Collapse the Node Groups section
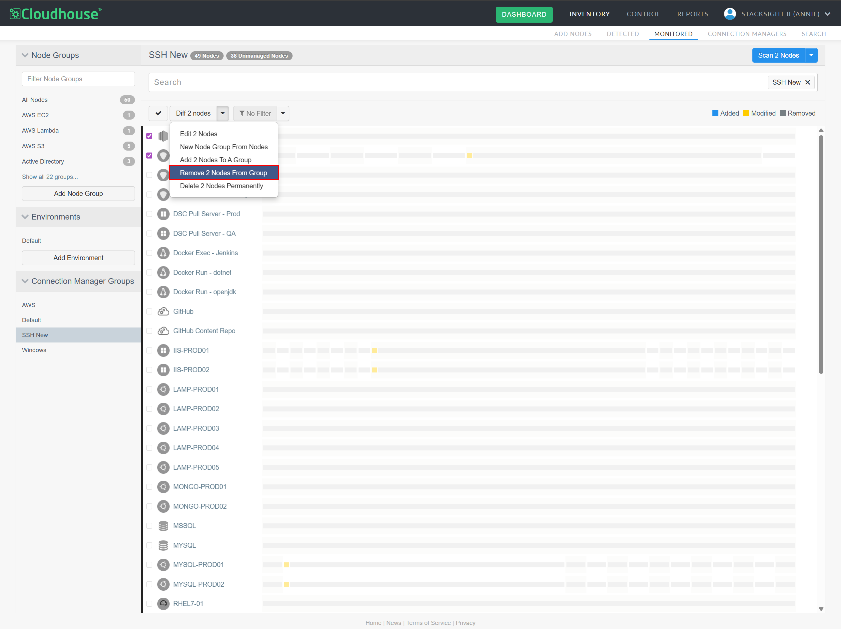This screenshot has height=629, width=841. click(25, 55)
